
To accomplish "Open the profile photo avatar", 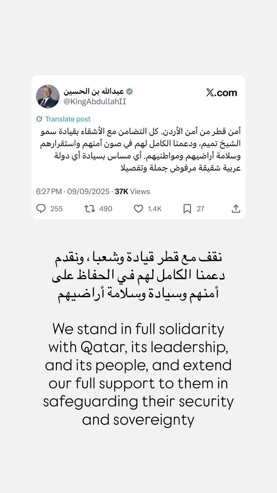I will [48, 96].
